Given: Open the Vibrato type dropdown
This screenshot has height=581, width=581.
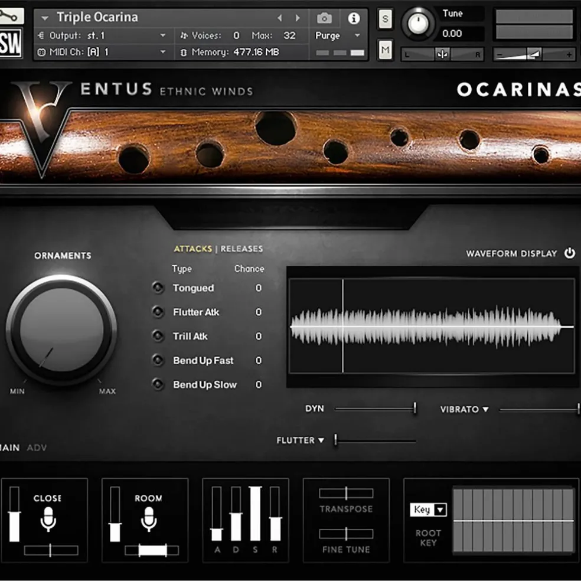Looking at the screenshot, I should (x=485, y=409).
